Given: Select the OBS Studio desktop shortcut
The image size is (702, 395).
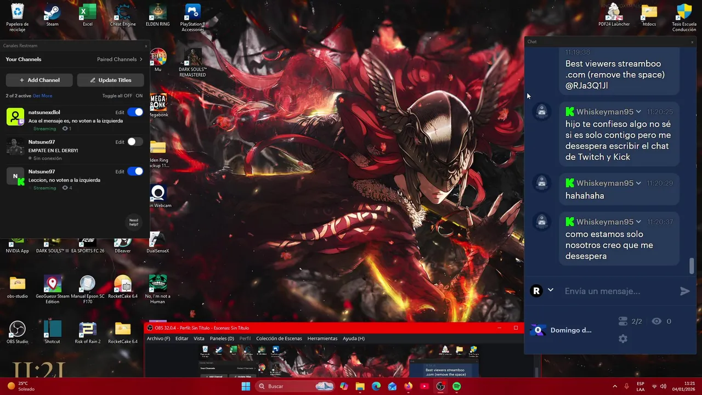Looking at the screenshot, I should pyautogui.click(x=17, y=332).
